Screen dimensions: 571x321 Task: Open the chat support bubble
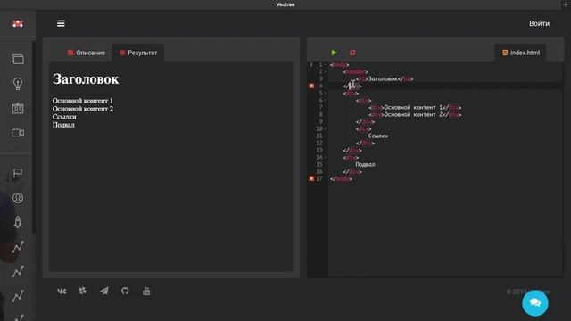point(535,303)
